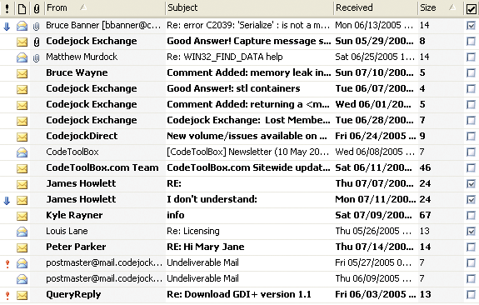
Task: Click Thu 05/26/2005 received date
Action: point(373,231)
